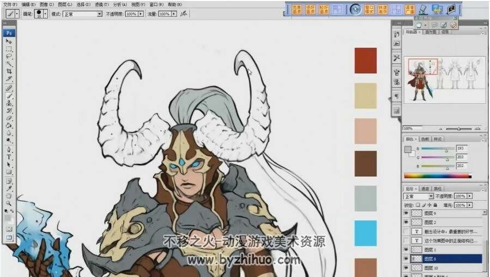Click the foreground color swatch in Color panel
This screenshot has height=277, width=490.
(x=408, y=150)
